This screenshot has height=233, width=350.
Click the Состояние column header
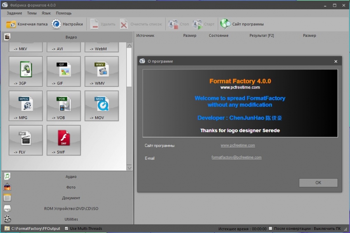pos(219,35)
